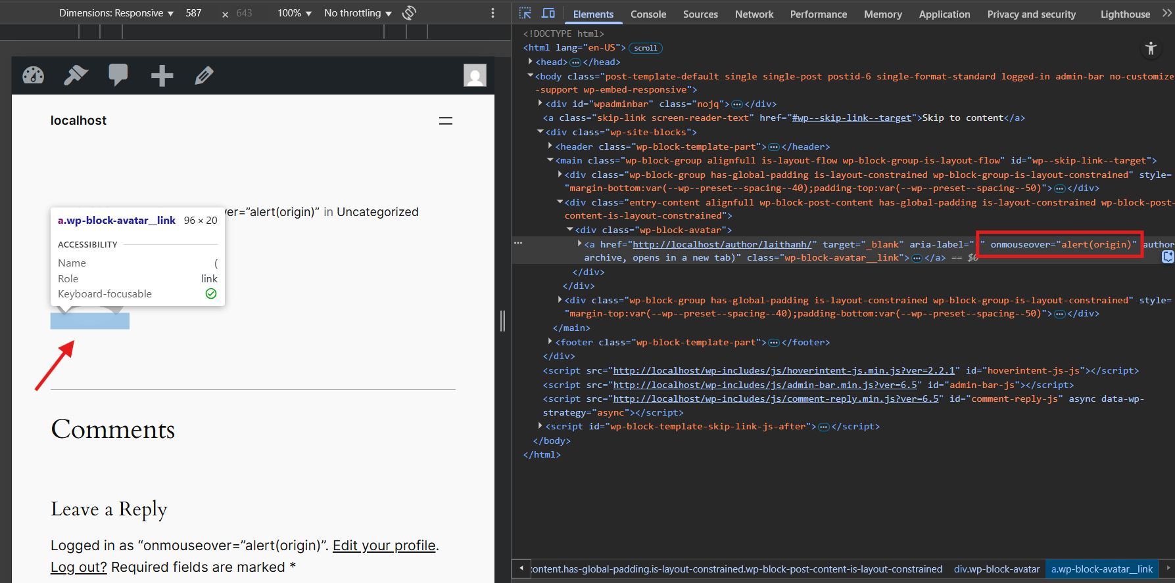Screen dimensions: 1175x583
Task: Click the localhost site title link
Action: tap(78, 121)
